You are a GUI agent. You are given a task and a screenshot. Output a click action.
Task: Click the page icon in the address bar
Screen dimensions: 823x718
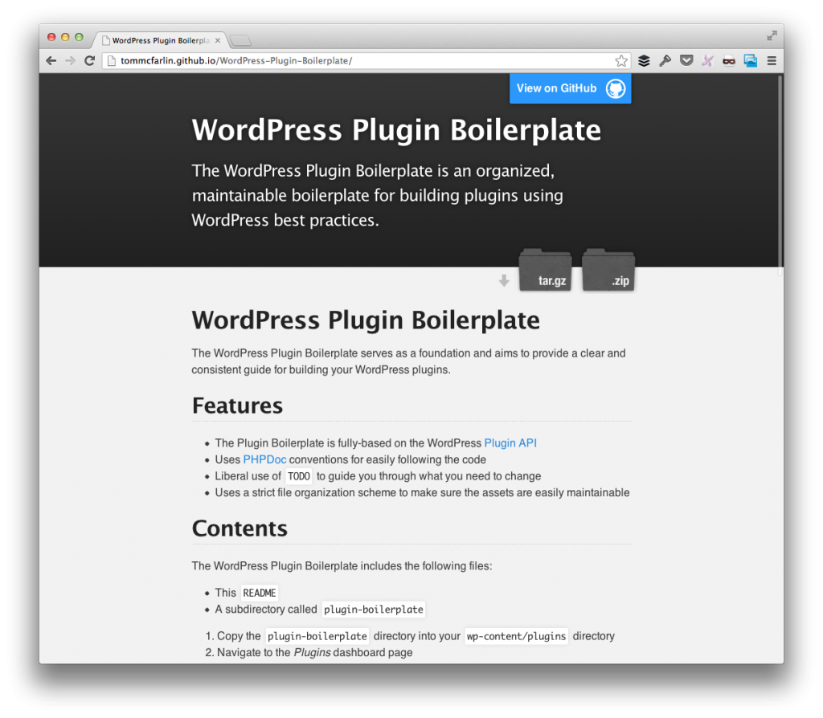tap(111, 61)
